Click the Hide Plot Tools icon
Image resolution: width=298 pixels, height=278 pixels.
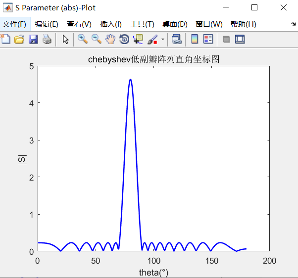pos(226,40)
